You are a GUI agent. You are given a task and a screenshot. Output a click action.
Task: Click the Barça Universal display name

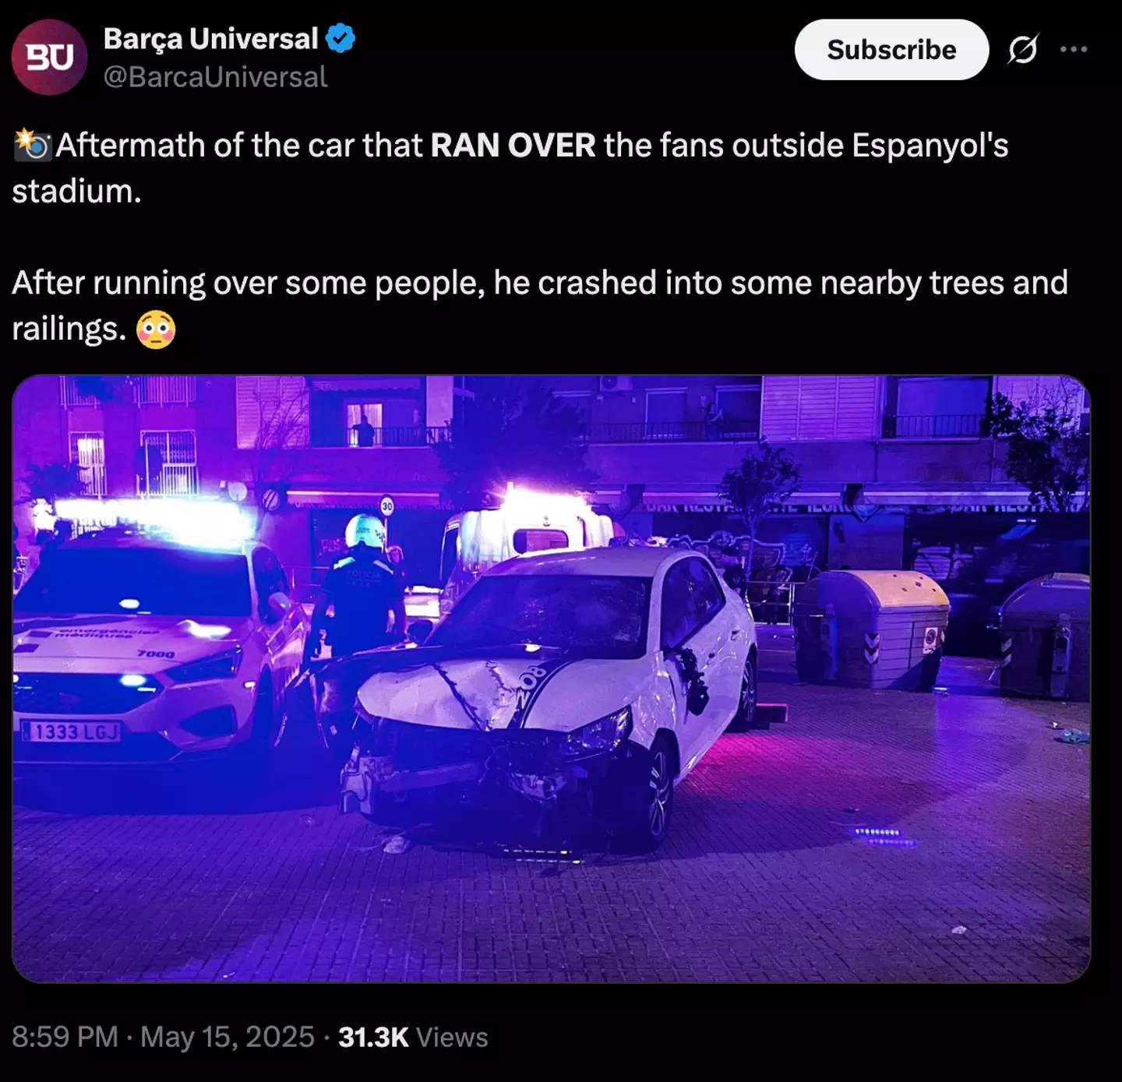tap(210, 38)
